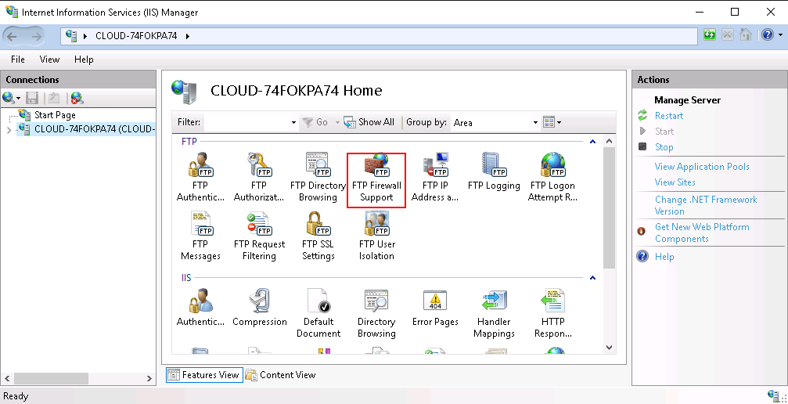Click Get New Web Platform Components link
The image size is (788, 404).
[702, 233]
